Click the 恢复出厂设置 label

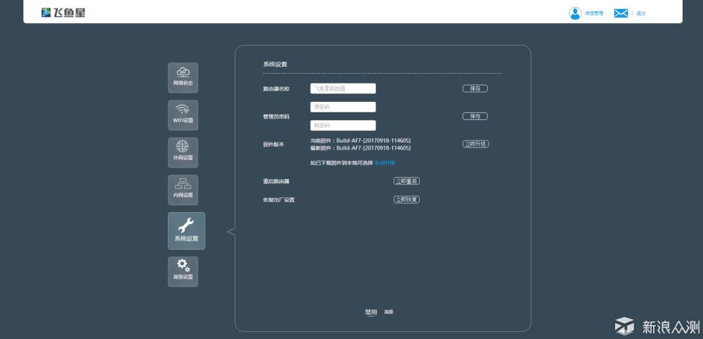coord(279,200)
